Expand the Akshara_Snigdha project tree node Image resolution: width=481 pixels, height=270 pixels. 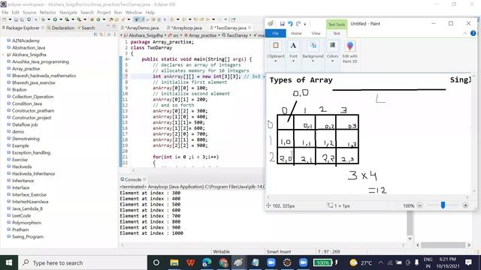click(3, 55)
